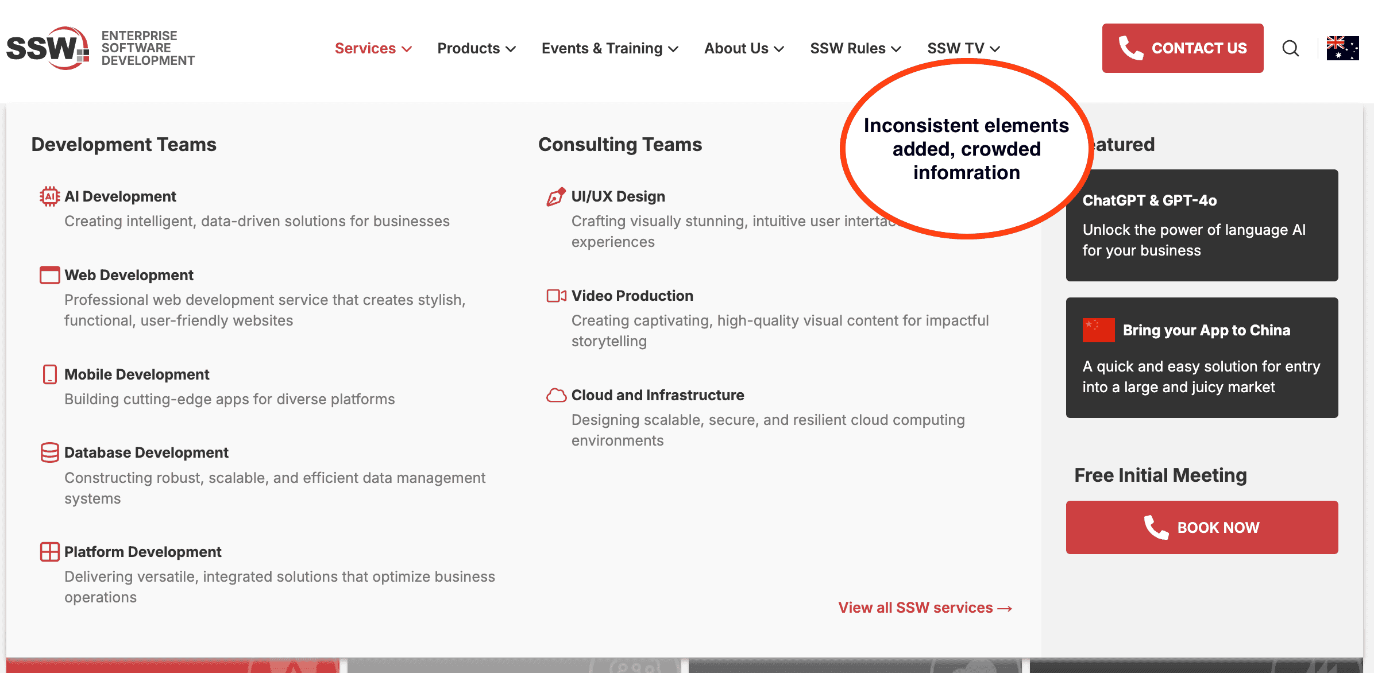Viewport: 1374px width, 673px height.
Task: Expand the SSW TV chevron
Action: tap(995, 49)
